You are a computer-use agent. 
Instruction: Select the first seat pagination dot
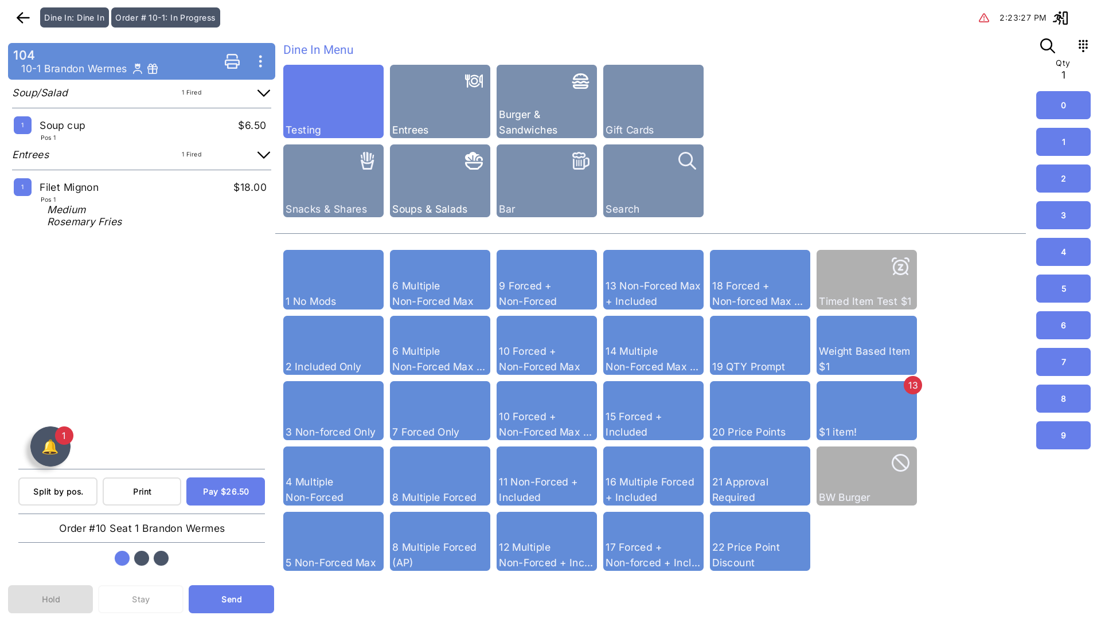122,558
